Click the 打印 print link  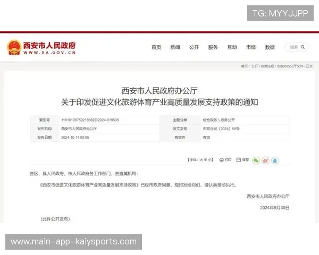point(228,160)
